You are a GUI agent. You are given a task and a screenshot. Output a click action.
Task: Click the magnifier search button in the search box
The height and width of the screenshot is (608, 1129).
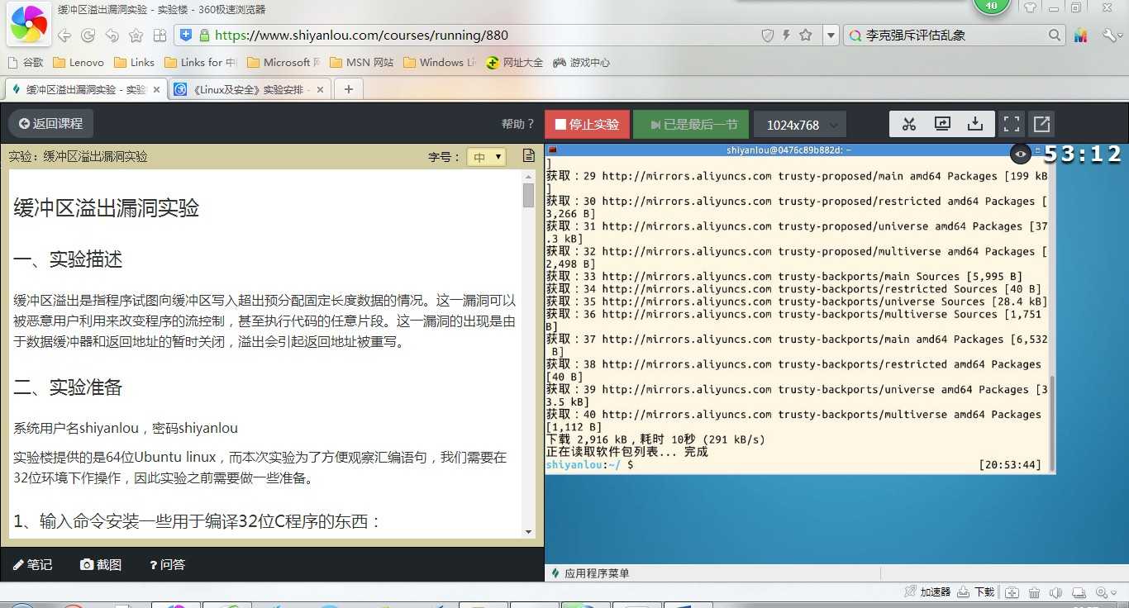coord(1055,36)
